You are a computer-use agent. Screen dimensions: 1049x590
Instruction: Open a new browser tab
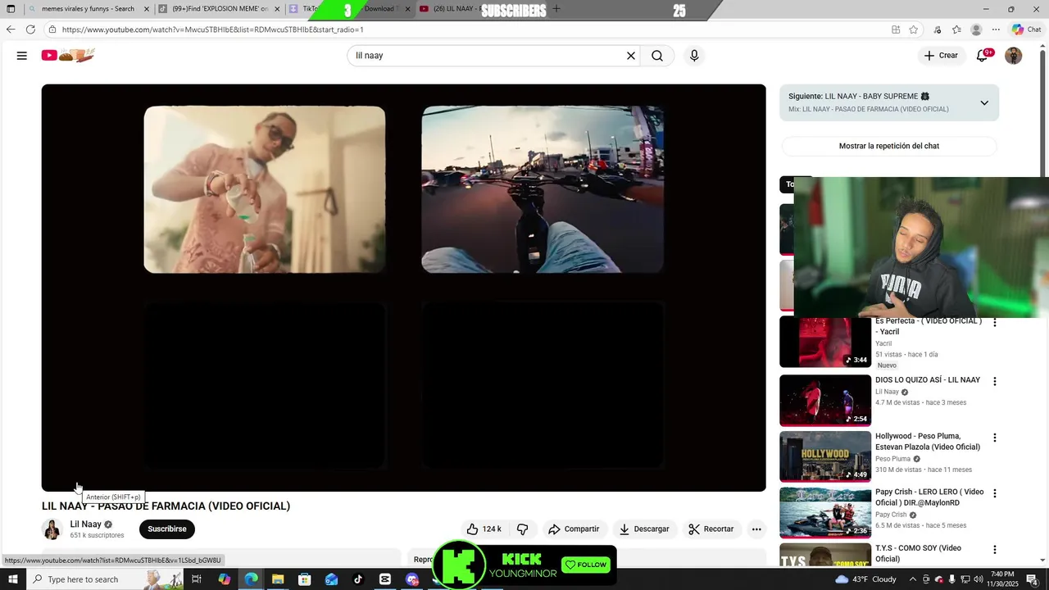[x=556, y=9]
